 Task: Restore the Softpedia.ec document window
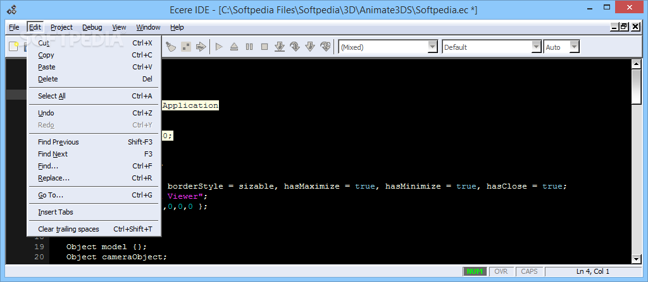(x=624, y=26)
